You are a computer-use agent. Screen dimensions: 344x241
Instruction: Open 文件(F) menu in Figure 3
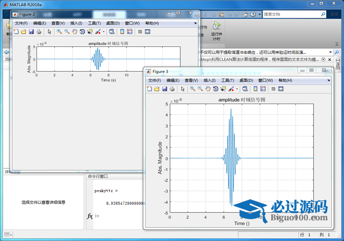click(x=154, y=80)
